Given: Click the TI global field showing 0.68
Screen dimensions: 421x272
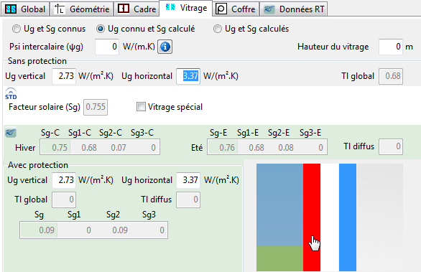Looking at the screenshot, I should pos(391,76).
